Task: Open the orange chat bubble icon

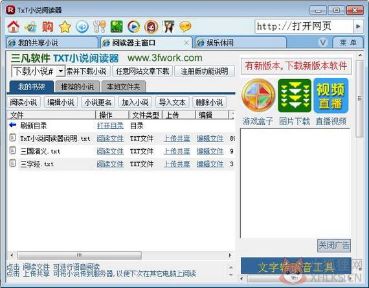Action: [x=185, y=27]
